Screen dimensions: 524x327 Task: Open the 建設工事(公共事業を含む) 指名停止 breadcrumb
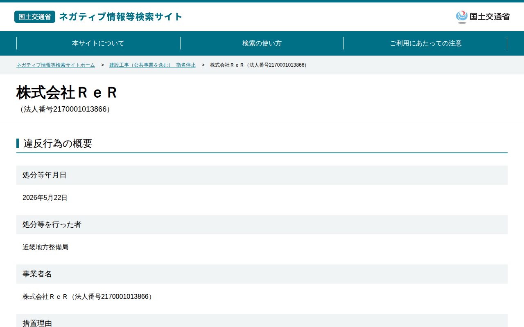pos(152,65)
